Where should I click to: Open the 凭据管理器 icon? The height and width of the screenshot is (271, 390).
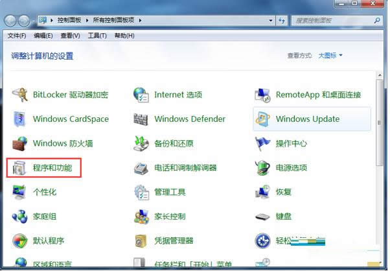click(141, 241)
